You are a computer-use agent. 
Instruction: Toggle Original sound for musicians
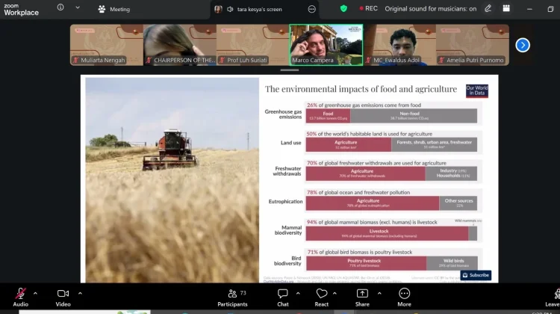(430, 9)
